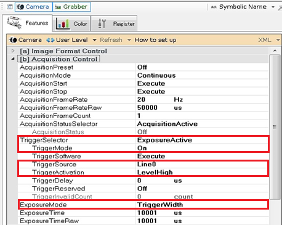Select the ExposureTime label

click(x=42, y=213)
